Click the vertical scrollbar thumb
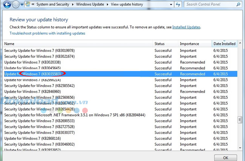The height and width of the screenshot is (161, 245). click(240, 120)
